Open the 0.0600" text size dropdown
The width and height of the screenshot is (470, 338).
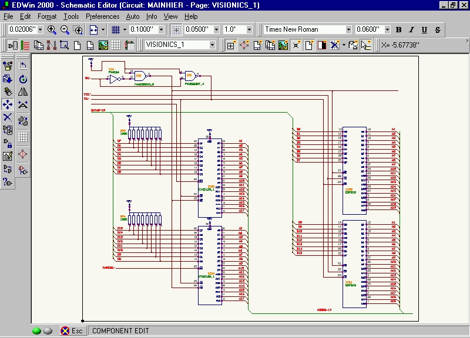tap(387, 29)
